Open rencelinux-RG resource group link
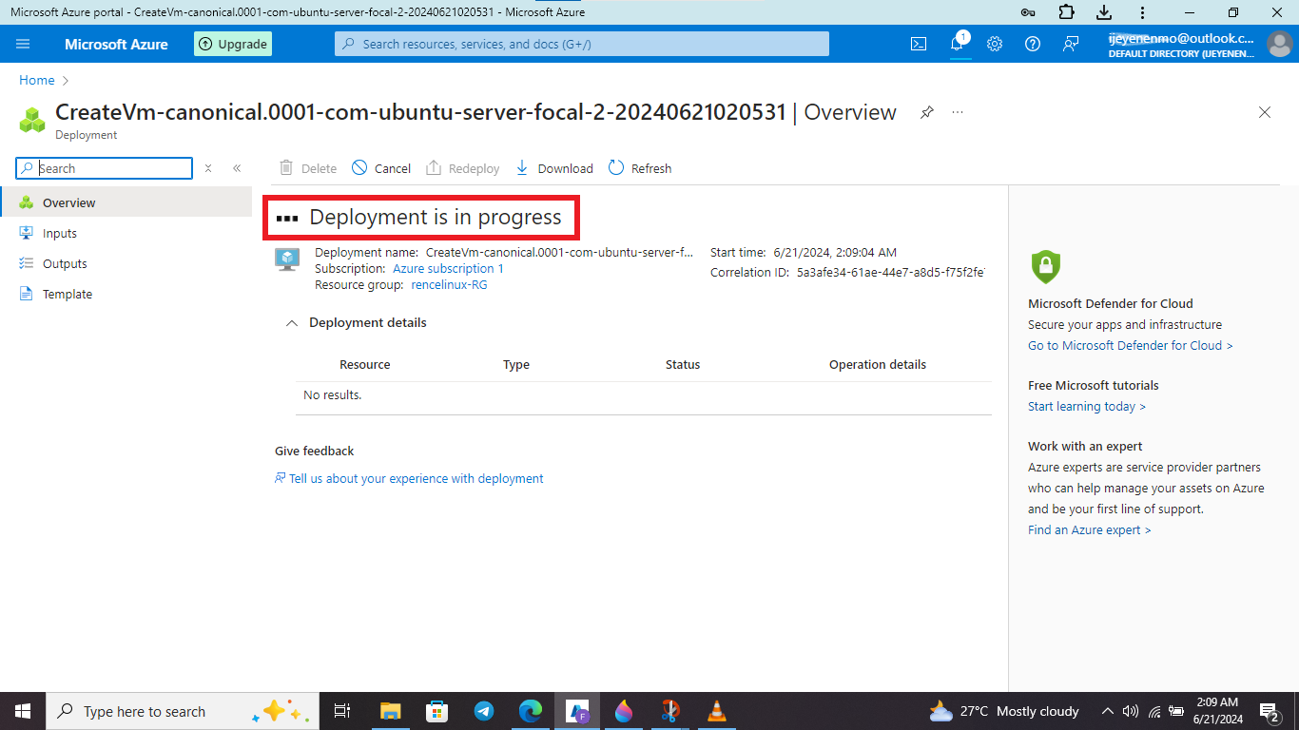This screenshot has width=1299, height=730. tap(449, 285)
